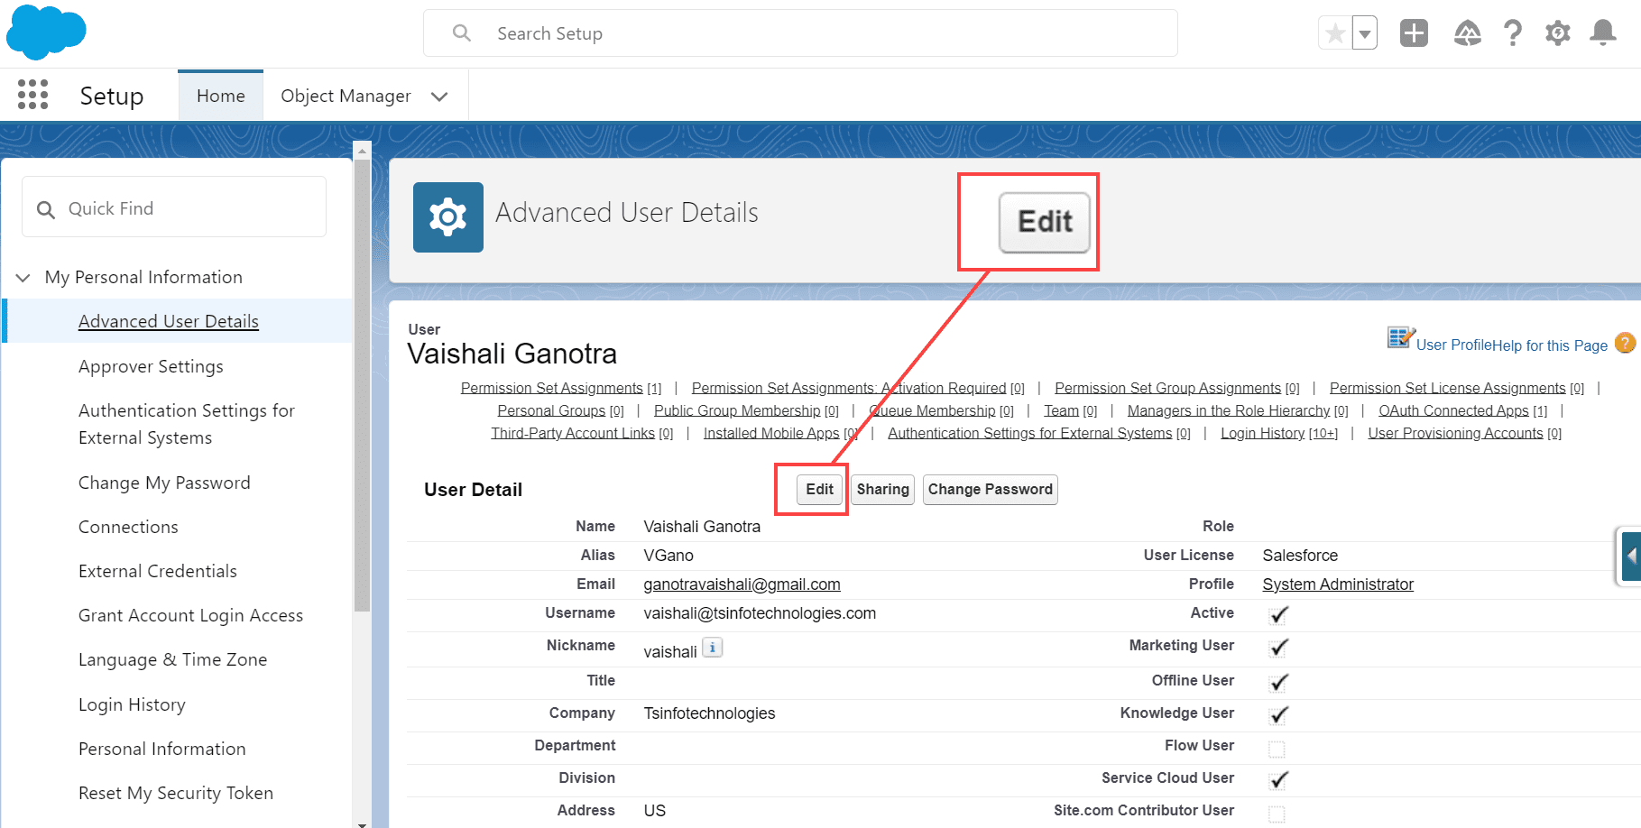Screen dimensions: 1641x828
Task: Click the Nickname info icon
Action: pyautogui.click(x=713, y=648)
